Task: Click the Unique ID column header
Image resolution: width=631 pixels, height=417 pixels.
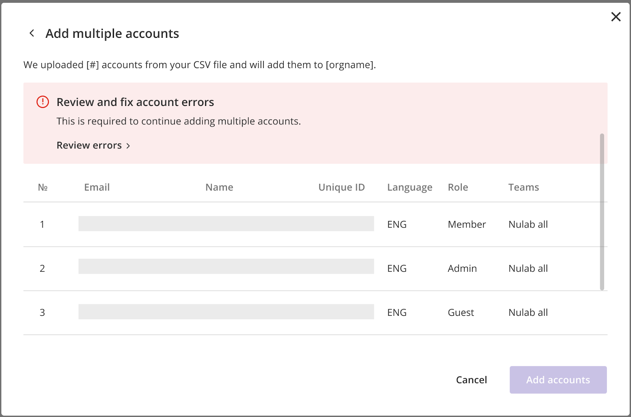Action: pos(342,187)
